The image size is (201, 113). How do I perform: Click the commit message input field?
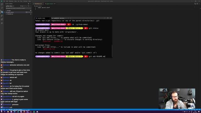point(19,8)
